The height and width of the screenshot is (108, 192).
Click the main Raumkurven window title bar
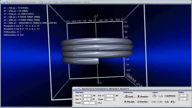pos(96,2)
